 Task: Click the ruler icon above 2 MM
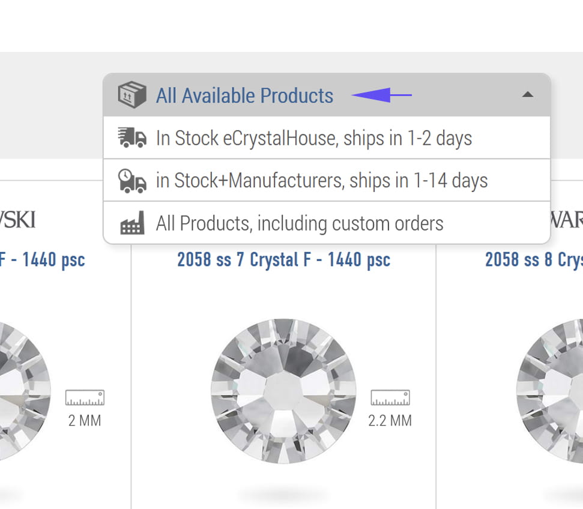(85, 397)
